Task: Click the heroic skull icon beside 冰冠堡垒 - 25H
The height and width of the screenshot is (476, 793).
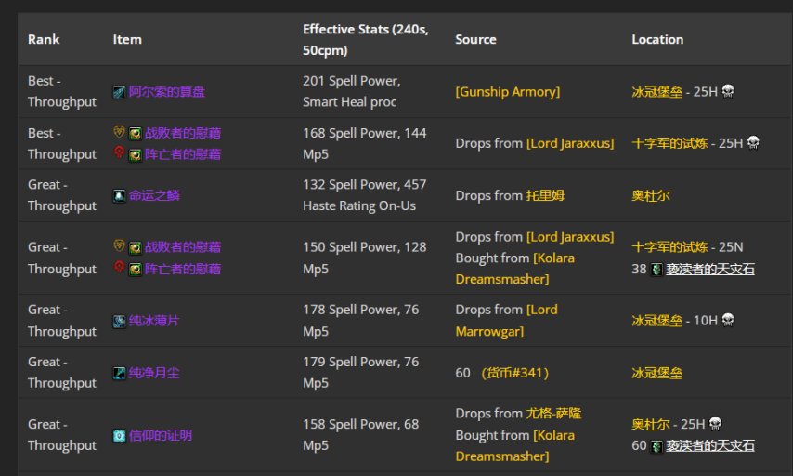Action: (728, 91)
